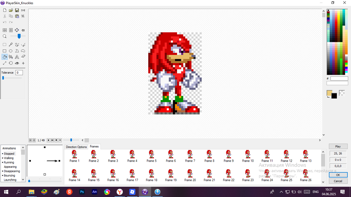This screenshot has width=351, height=197.
Task: Go to the next frame
Action: [x=48, y=140]
